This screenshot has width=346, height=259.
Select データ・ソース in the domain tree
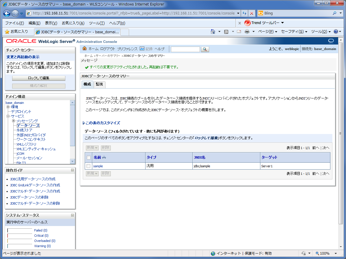tap(28, 126)
